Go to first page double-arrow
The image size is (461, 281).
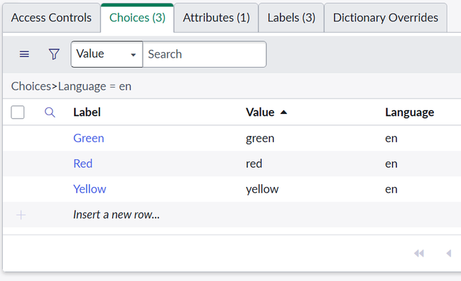tap(419, 253)
